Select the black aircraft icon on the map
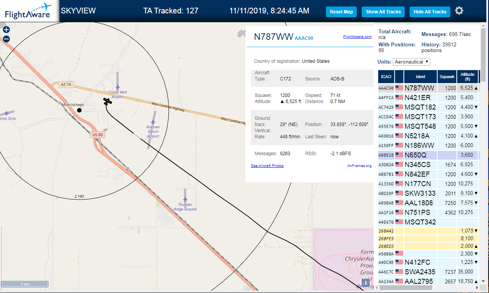489x293 pixels. click(107, 101)
